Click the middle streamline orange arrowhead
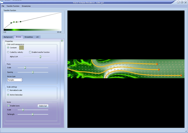188x133 pixels. (159, 70)
